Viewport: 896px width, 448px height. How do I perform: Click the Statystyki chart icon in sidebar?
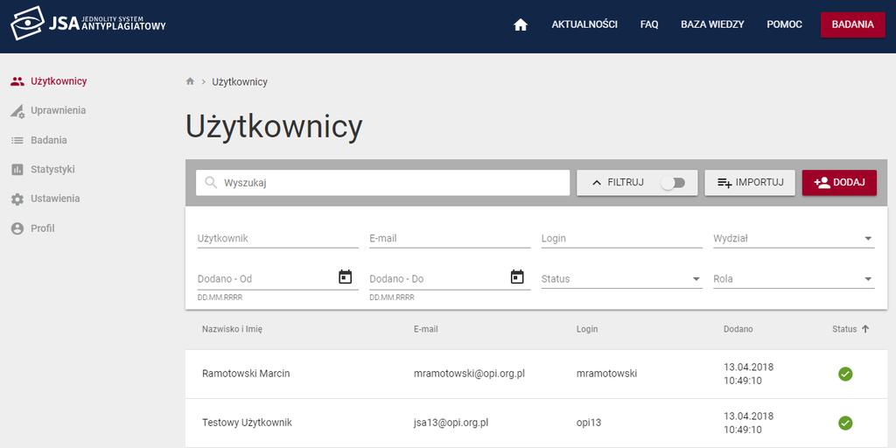tap(17, 170)
